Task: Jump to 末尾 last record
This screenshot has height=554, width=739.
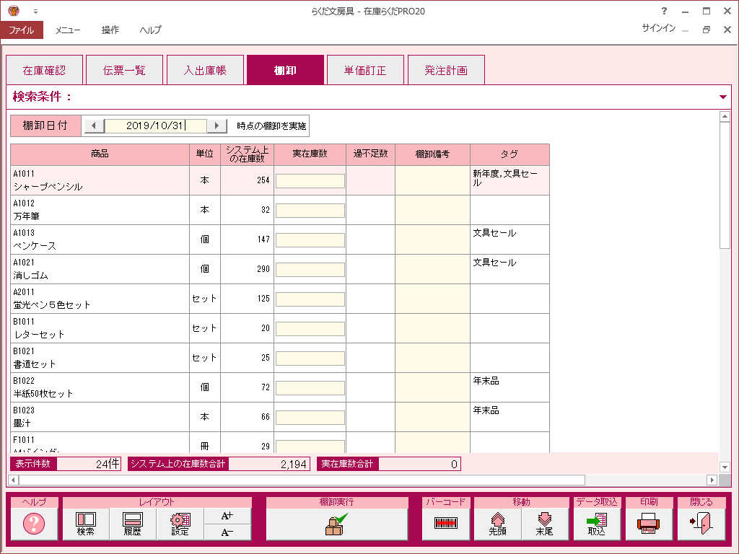Action: 544,524
